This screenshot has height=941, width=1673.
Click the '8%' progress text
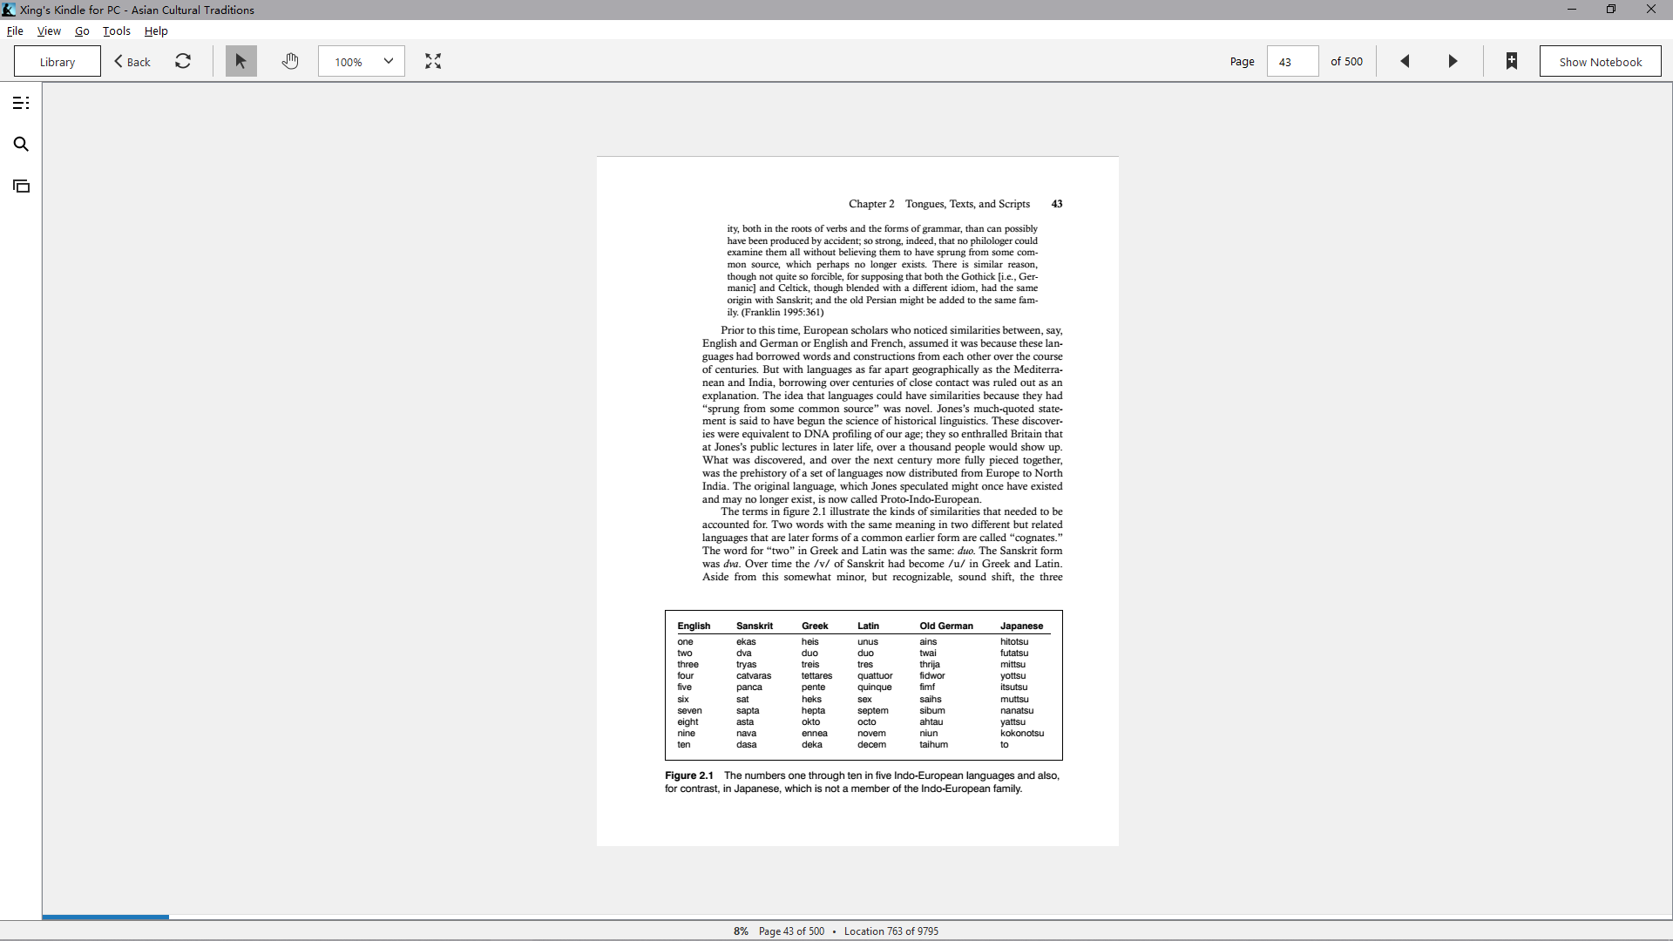pyautogui.click(x=741, y=931)
